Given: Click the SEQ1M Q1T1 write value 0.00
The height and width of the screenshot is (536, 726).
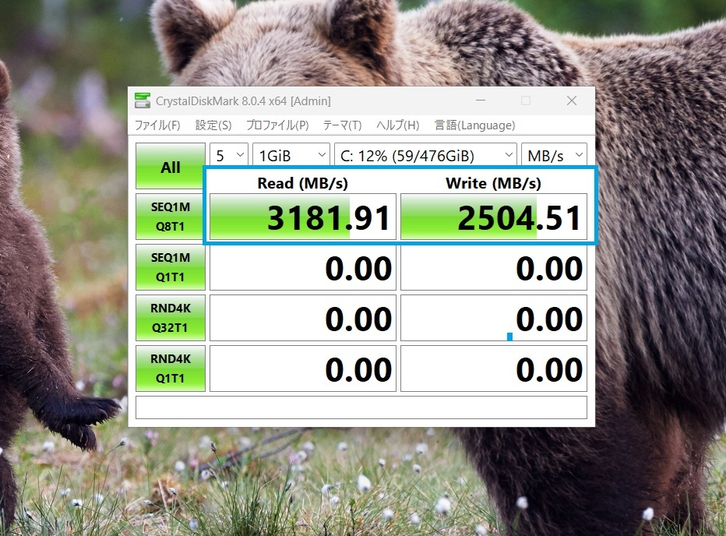Looking at the screenshot, I should pyautogui.click(x=494, y=268).
